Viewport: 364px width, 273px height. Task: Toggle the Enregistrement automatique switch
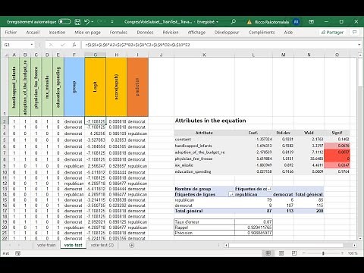(x=64, y=22)
